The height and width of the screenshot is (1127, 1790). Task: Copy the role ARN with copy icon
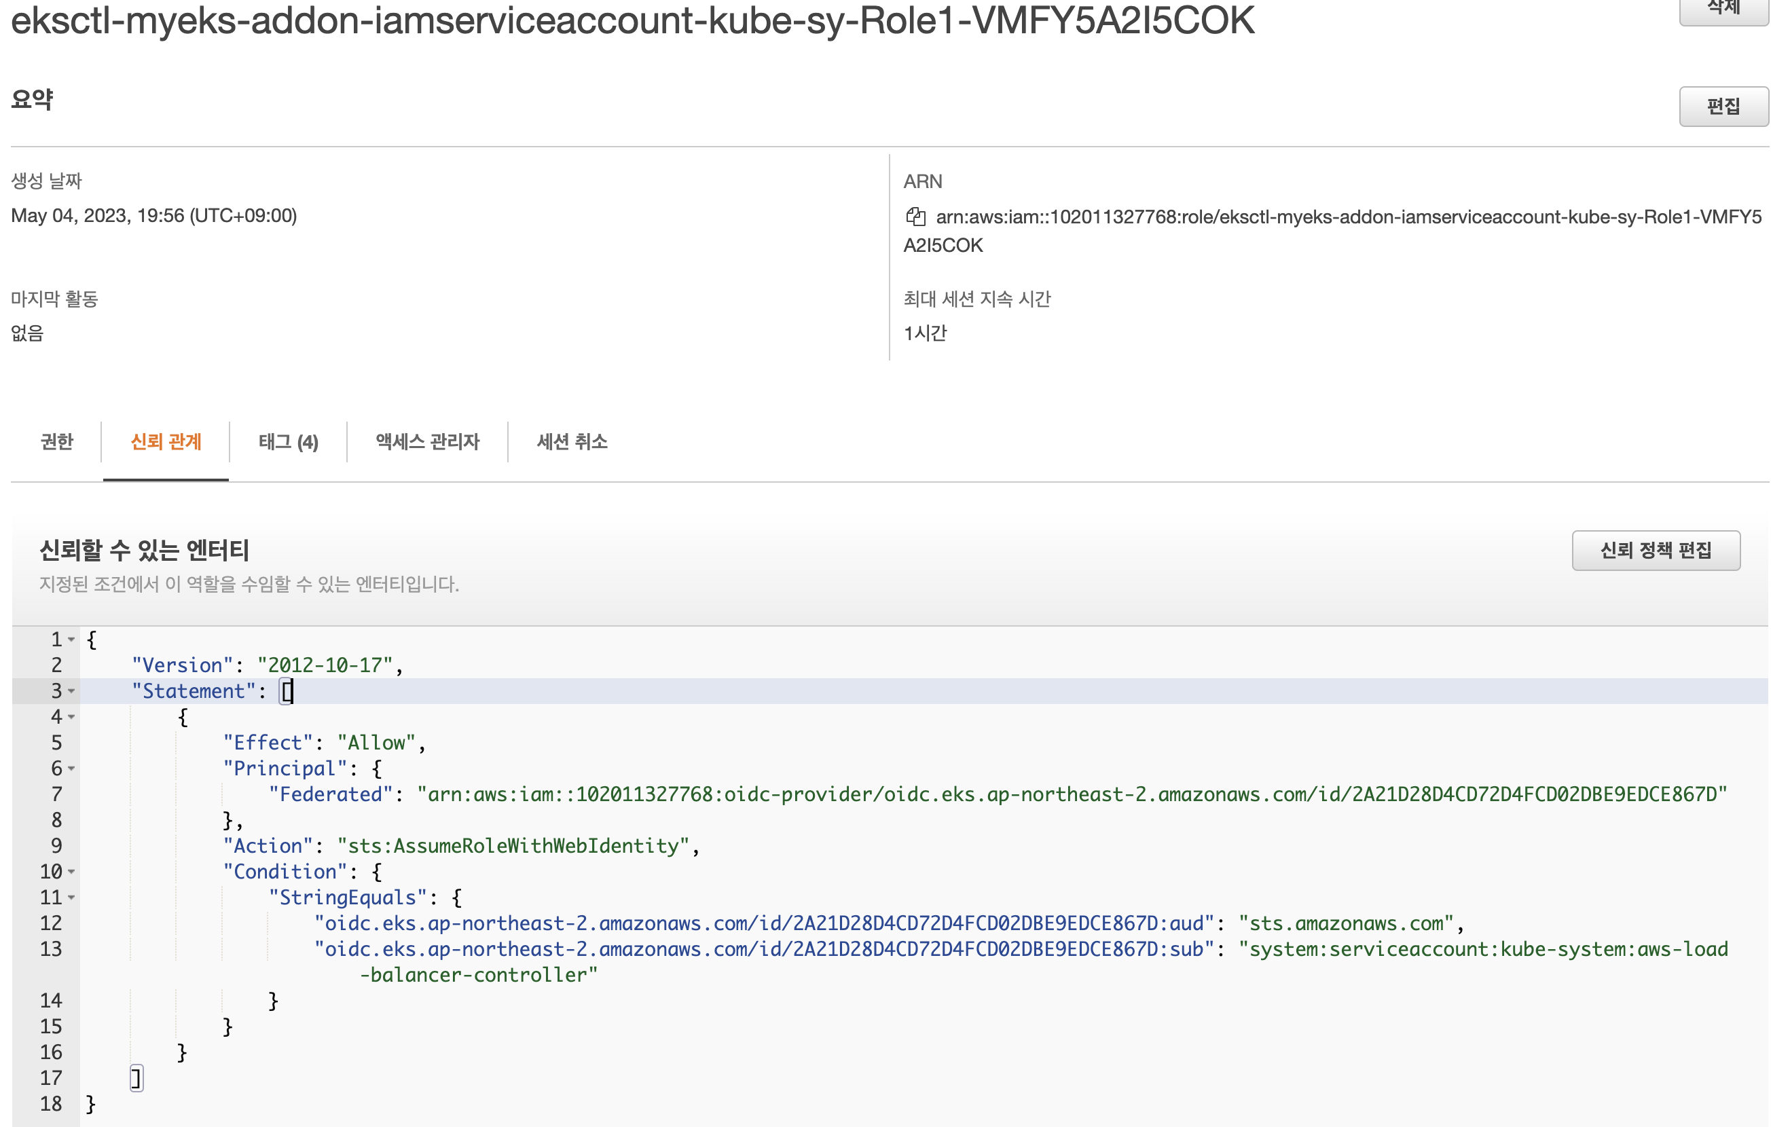(x=915, y=217)
